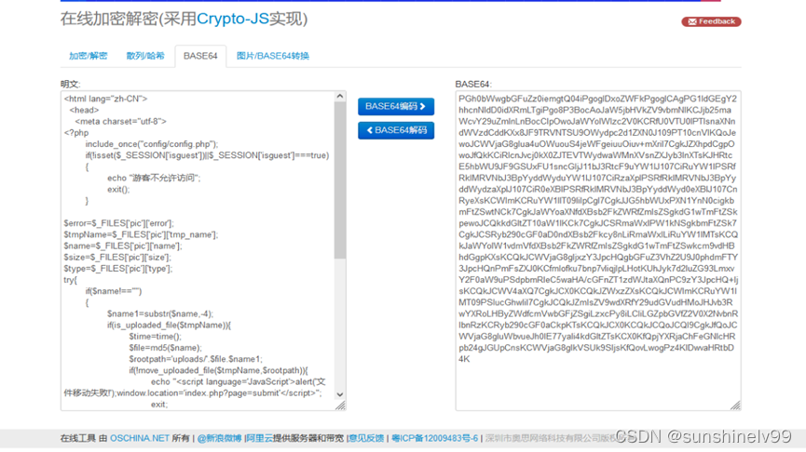The height and width of the screenshot is (452, 806).
Task: Open the Feedback button
Action: pyautogui.click(x=711, y=21)
